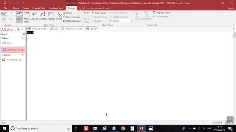This screenshot has height=132, width=236.
Task: Open the File menu
Action: tap(5, 8)
